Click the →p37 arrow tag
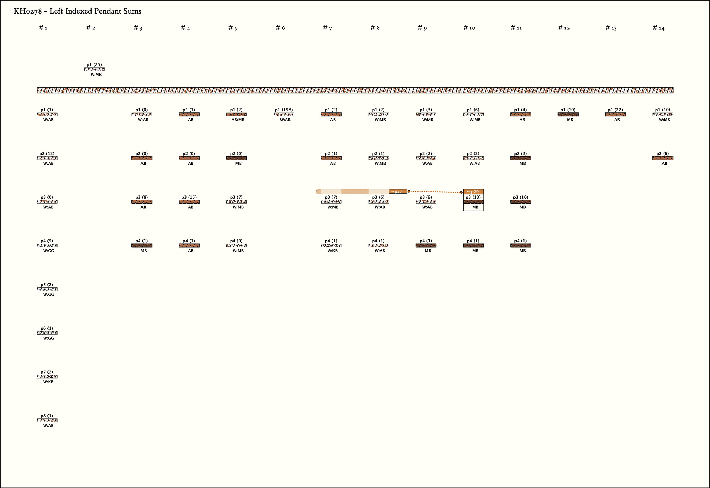710x488 pixels. coord(398,191)
